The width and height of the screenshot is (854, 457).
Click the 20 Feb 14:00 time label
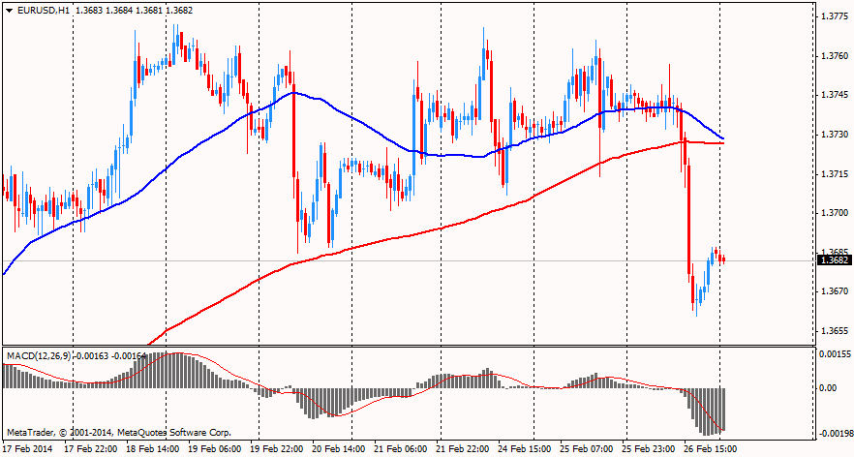click(339, 449)
